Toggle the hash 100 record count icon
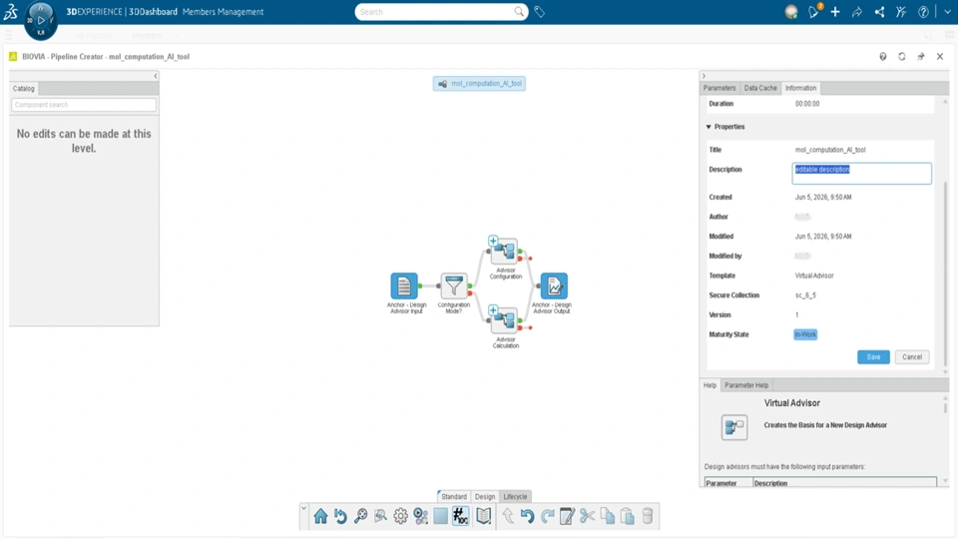This screenshot has height=539, width=958. point(461,516)
